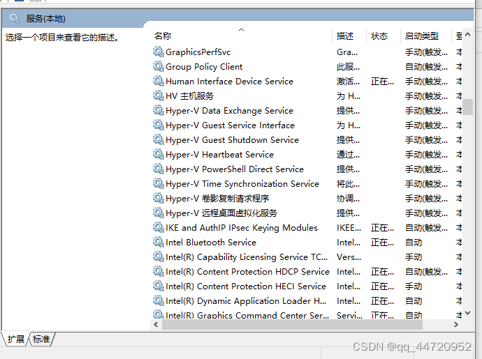Viewport: 482px width, 359px height.
Task: Select Hyper-V Heartbeat Service name
Action: point(219,154)
